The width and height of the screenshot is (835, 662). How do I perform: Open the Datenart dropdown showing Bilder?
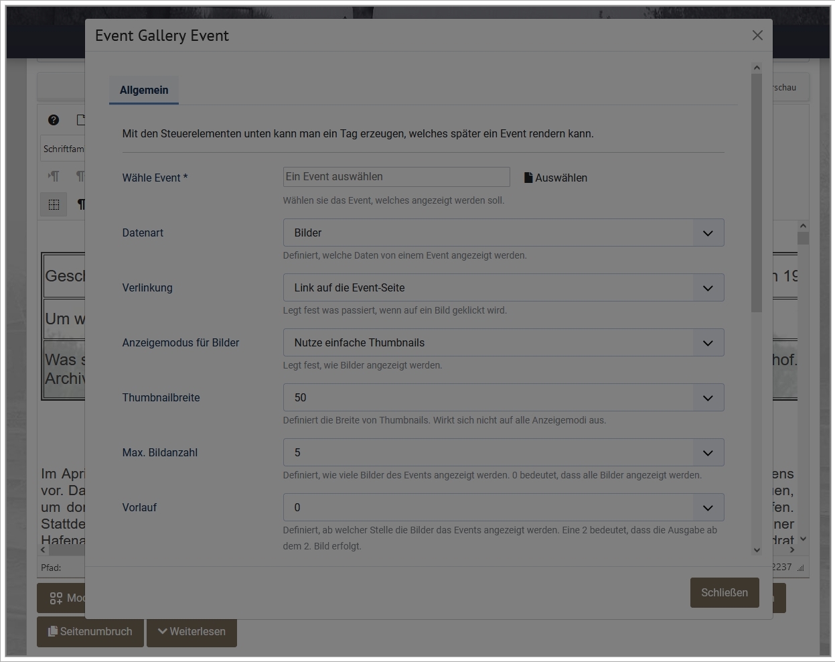tap(503, 233)
